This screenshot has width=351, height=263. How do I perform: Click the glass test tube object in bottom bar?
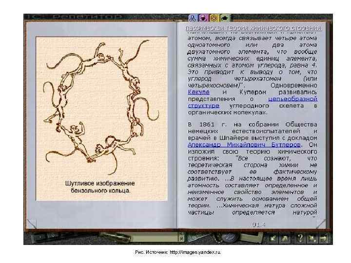point(116,238)
